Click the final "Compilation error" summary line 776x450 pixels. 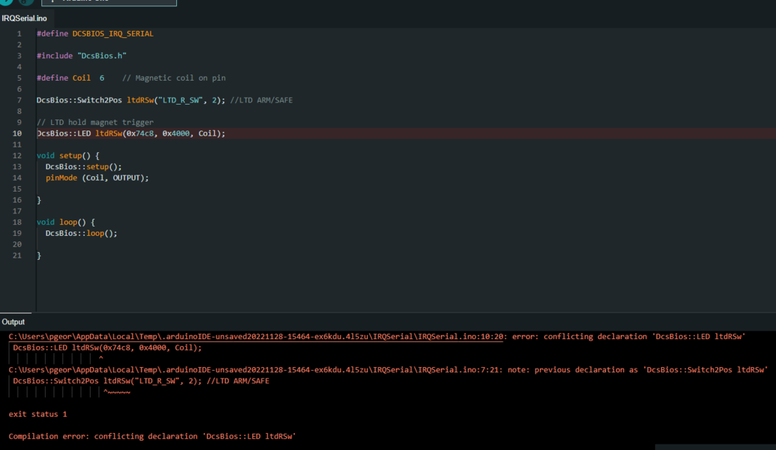pyautogui.click(x=152, y=437)
